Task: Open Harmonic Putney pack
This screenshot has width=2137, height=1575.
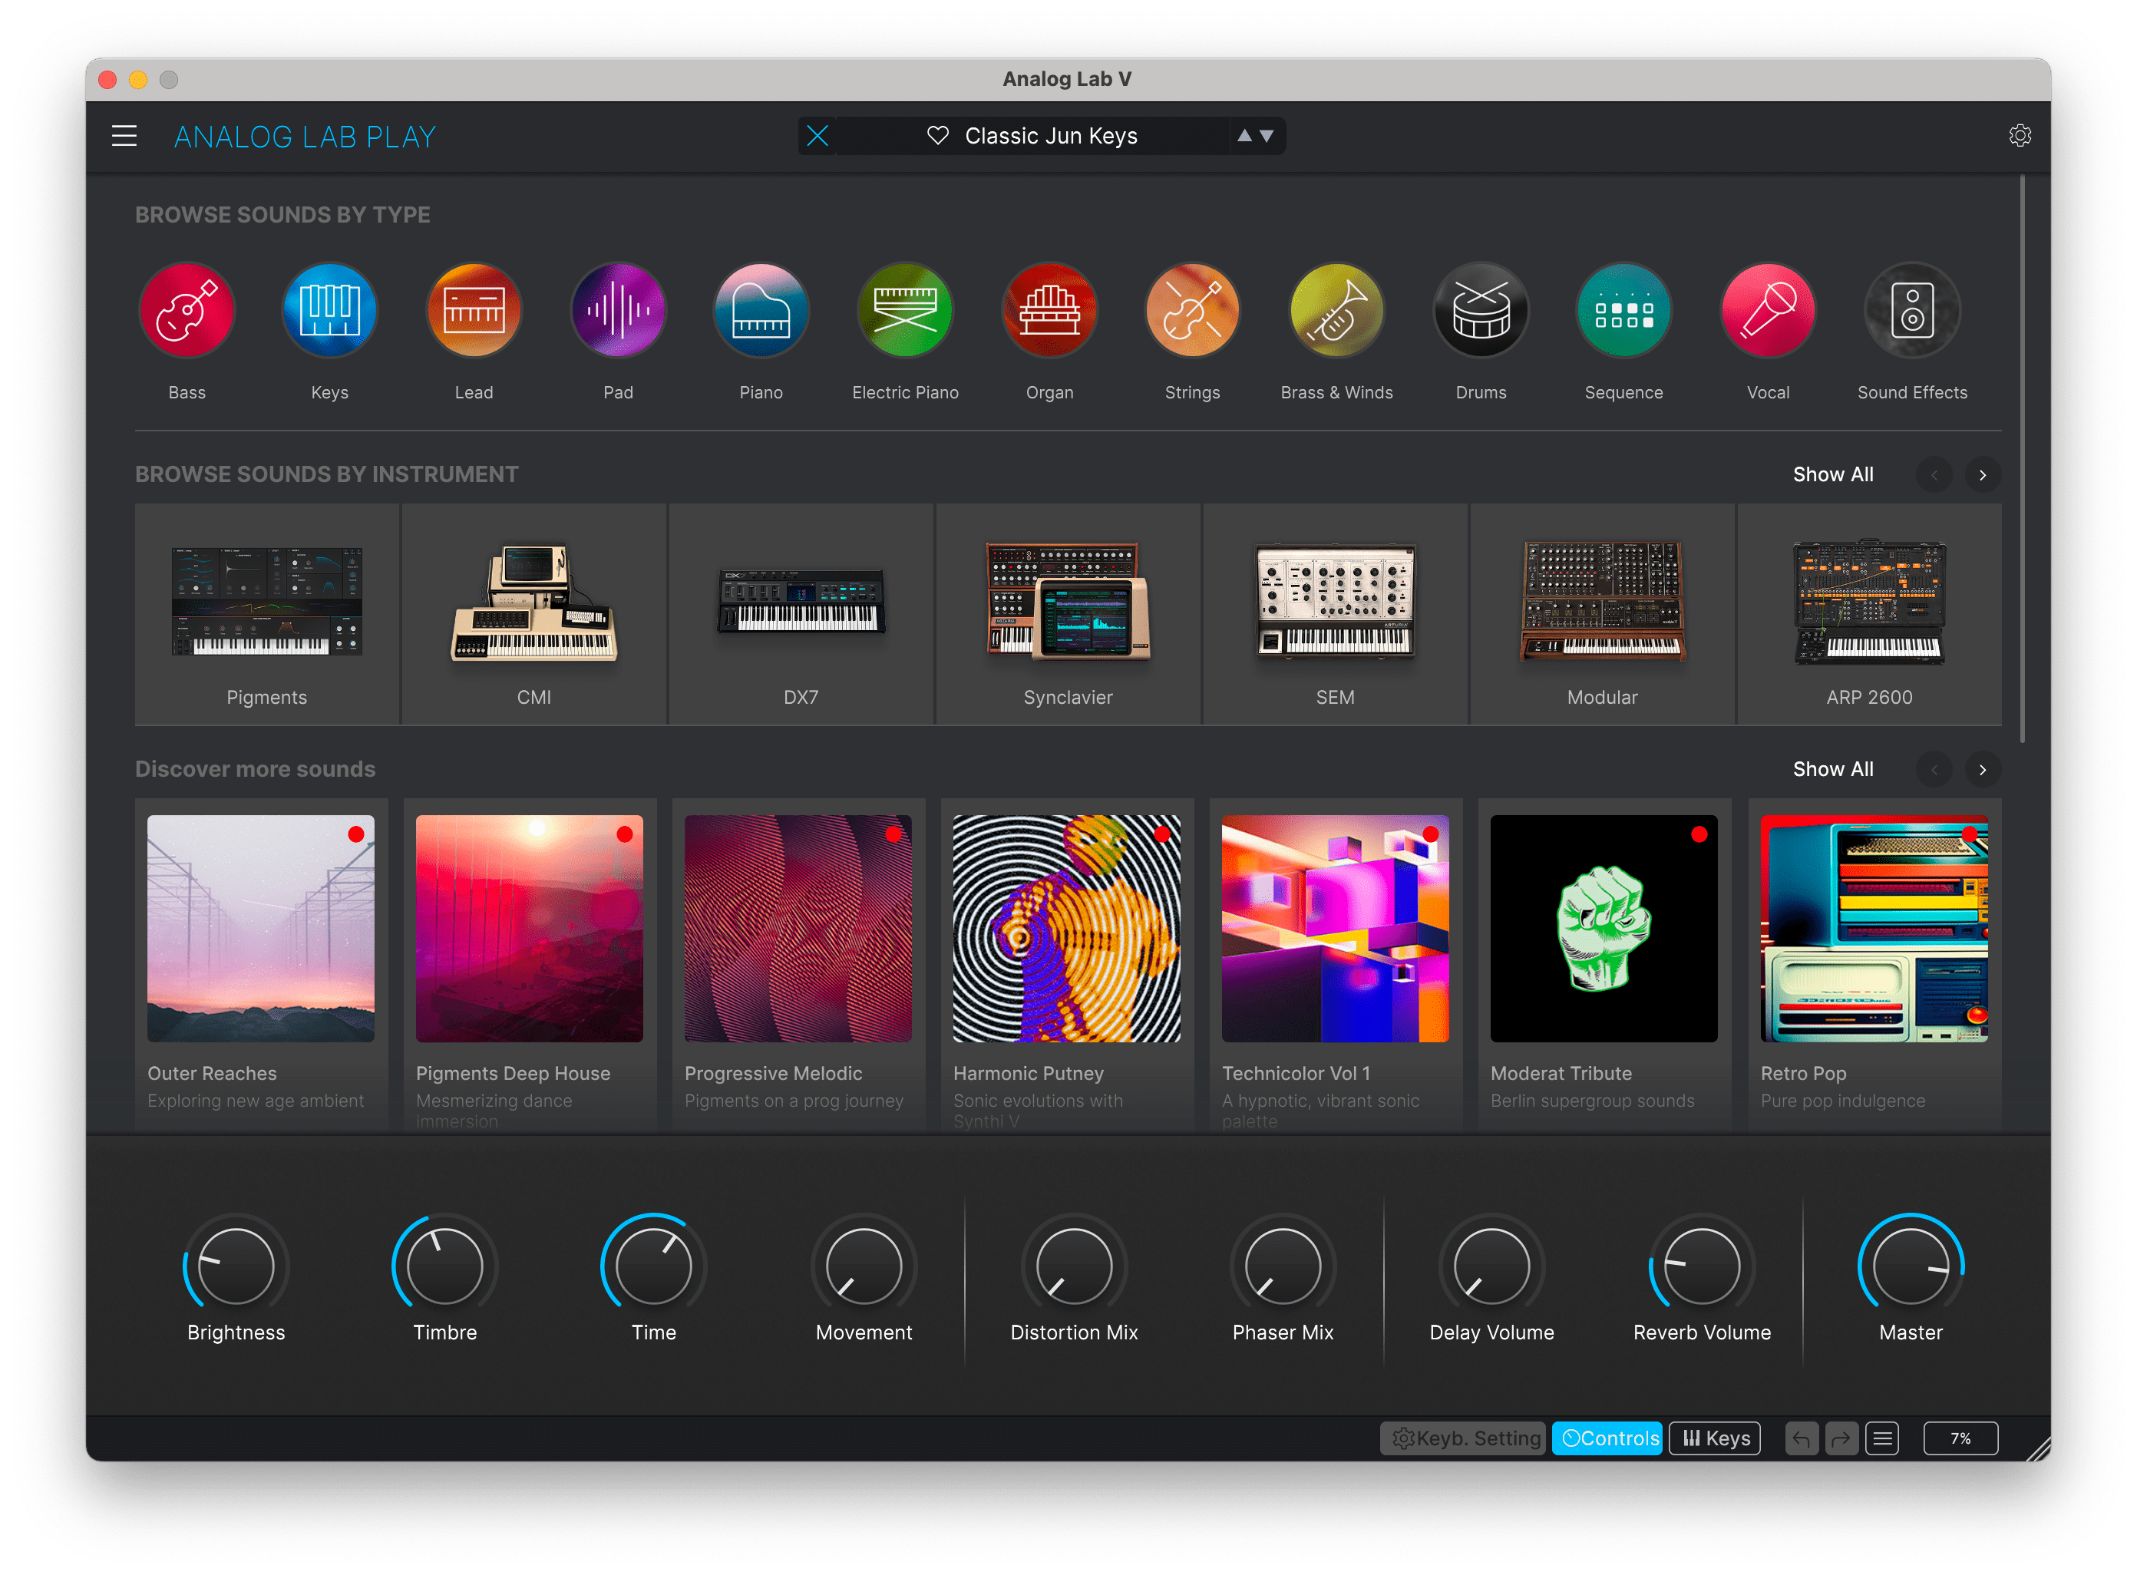Action: pyautogui.click(x=1067, y=965)
